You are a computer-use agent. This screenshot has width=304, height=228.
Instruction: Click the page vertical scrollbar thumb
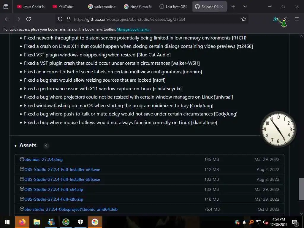coord(301,189)
